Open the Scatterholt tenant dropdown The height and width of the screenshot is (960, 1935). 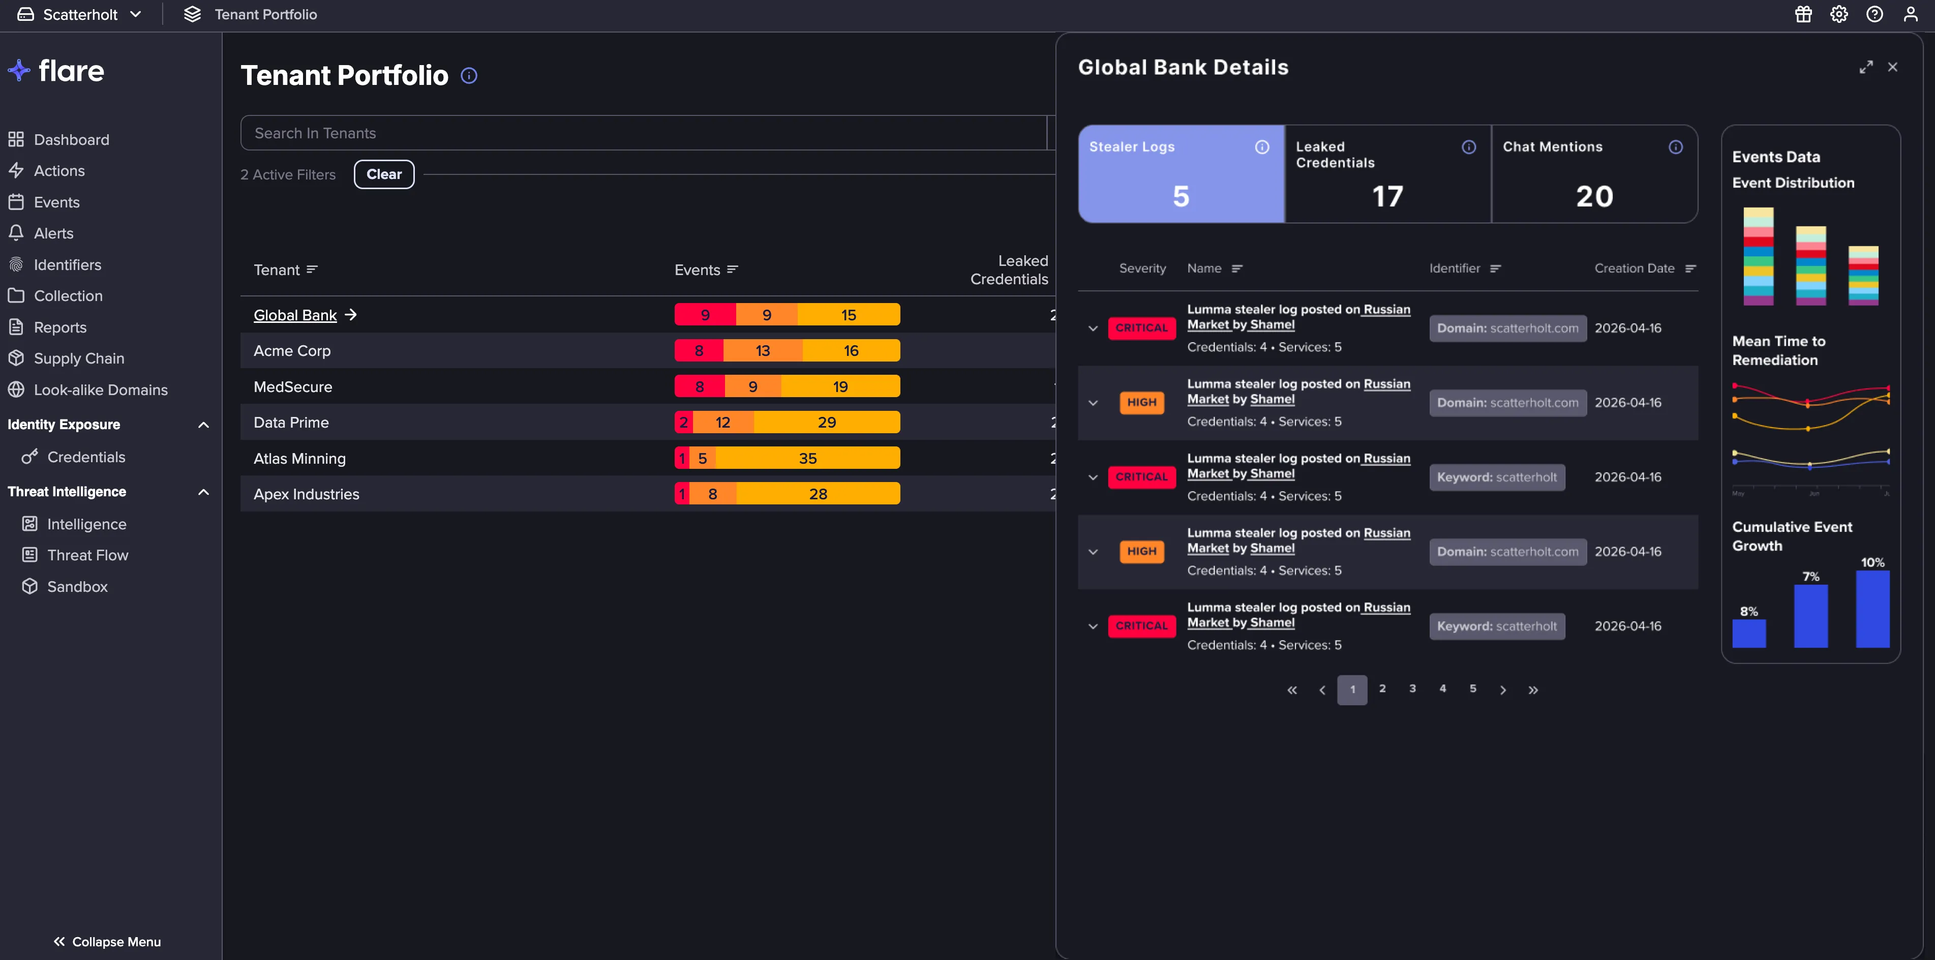coord(80,14)
